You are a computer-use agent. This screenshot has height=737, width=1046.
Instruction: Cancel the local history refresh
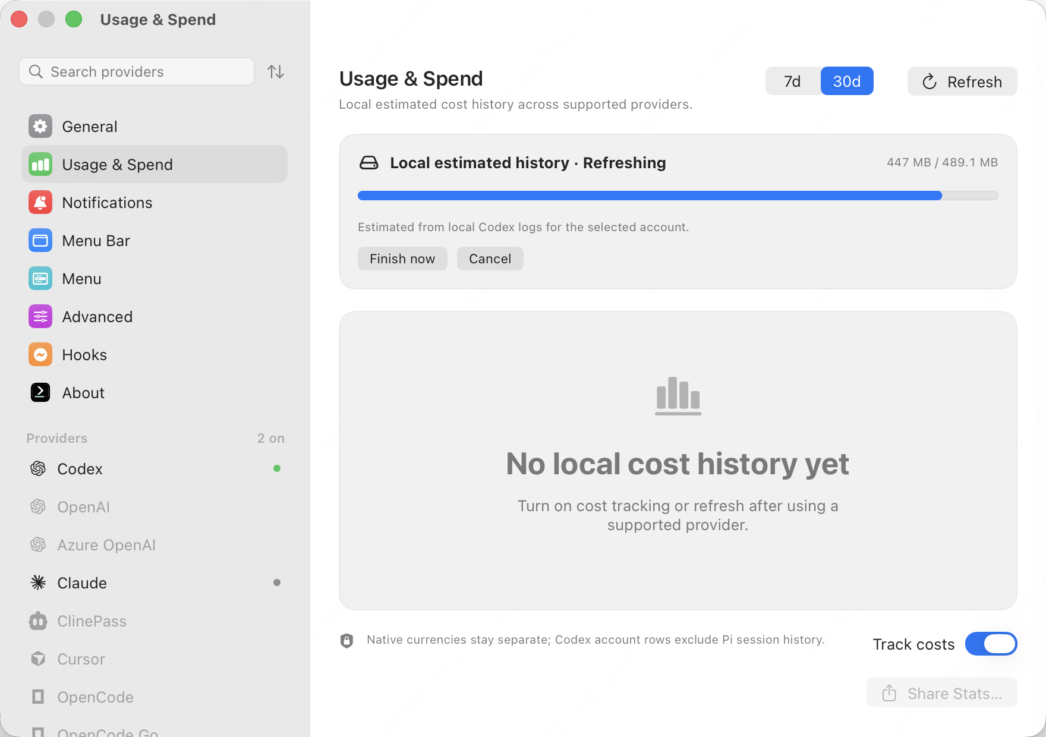[490, 259]
